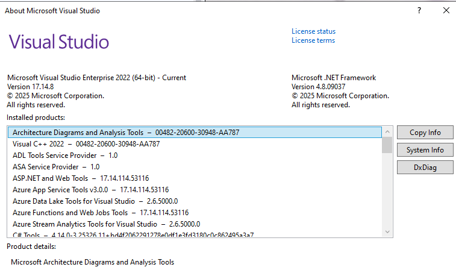Pick ADL Tools Service Provider list item

[x=65, y=155]
